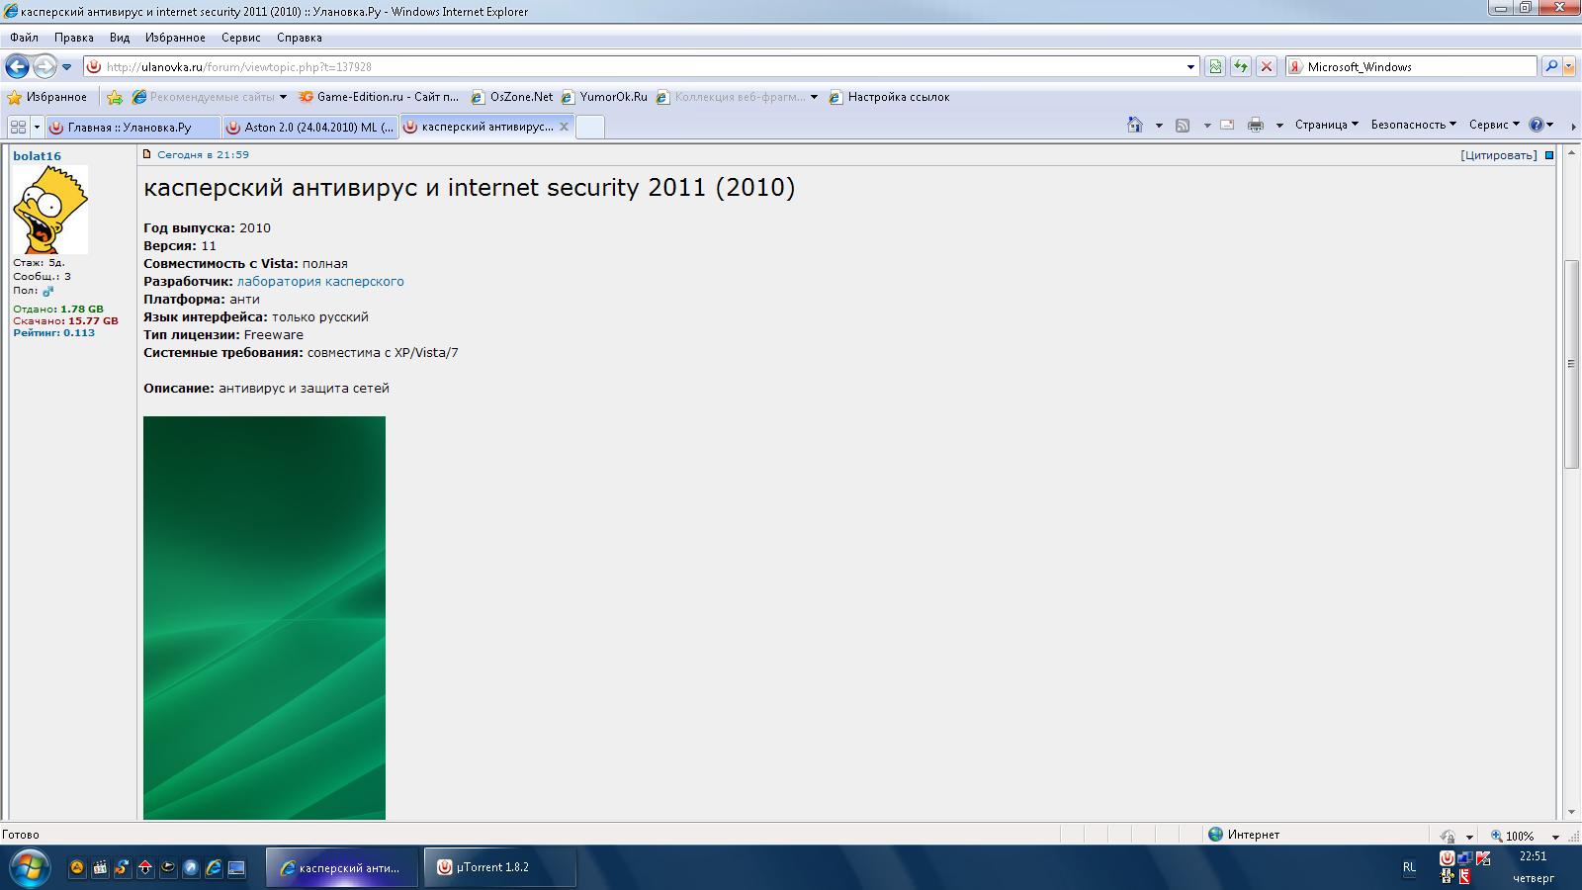
Task: Switch to the Aston 2.0 tab
Action: tap(309, 127)
